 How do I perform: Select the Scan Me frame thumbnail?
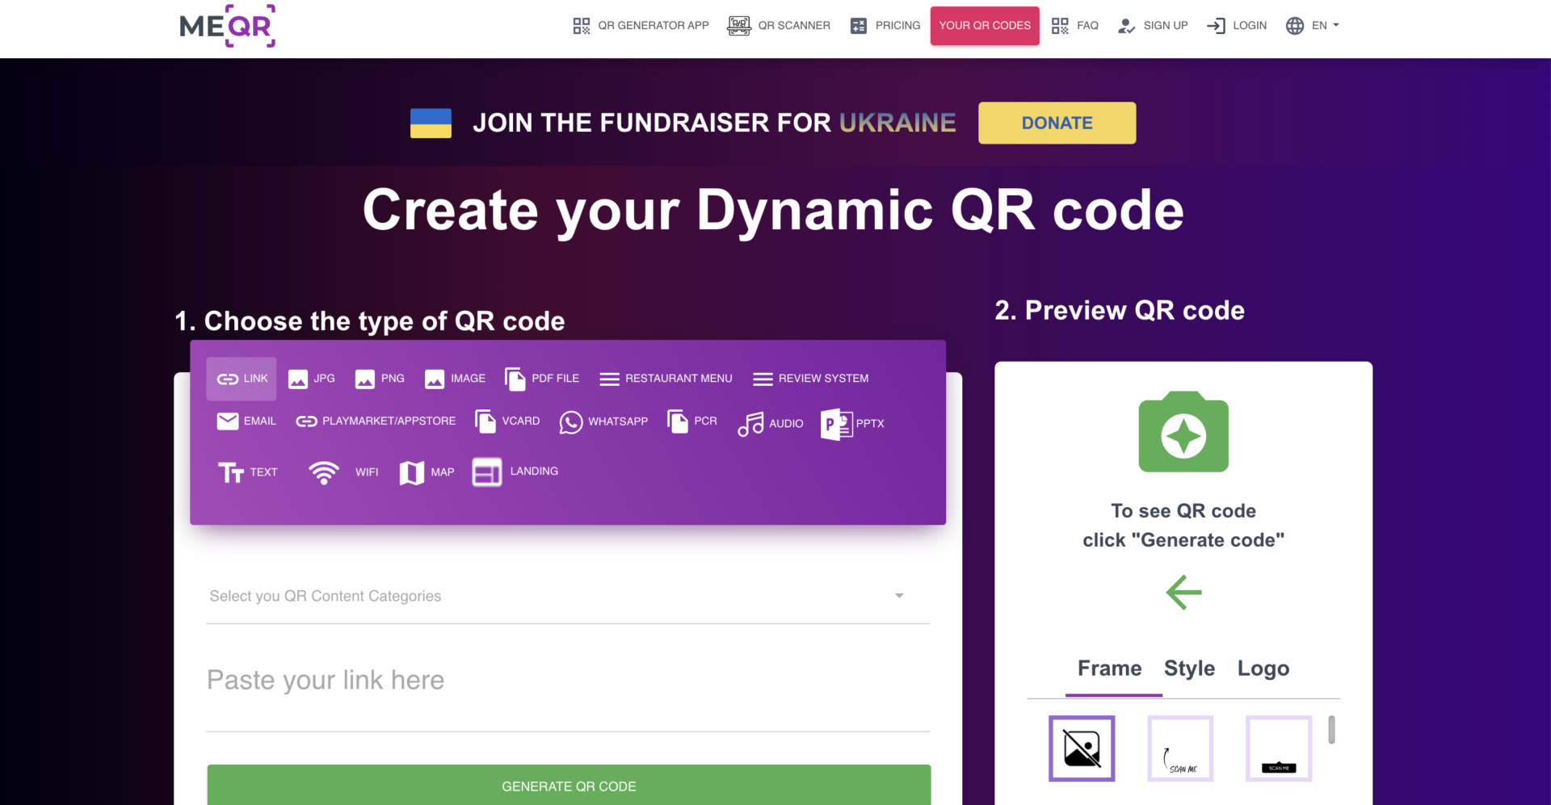coord(1179,748)
